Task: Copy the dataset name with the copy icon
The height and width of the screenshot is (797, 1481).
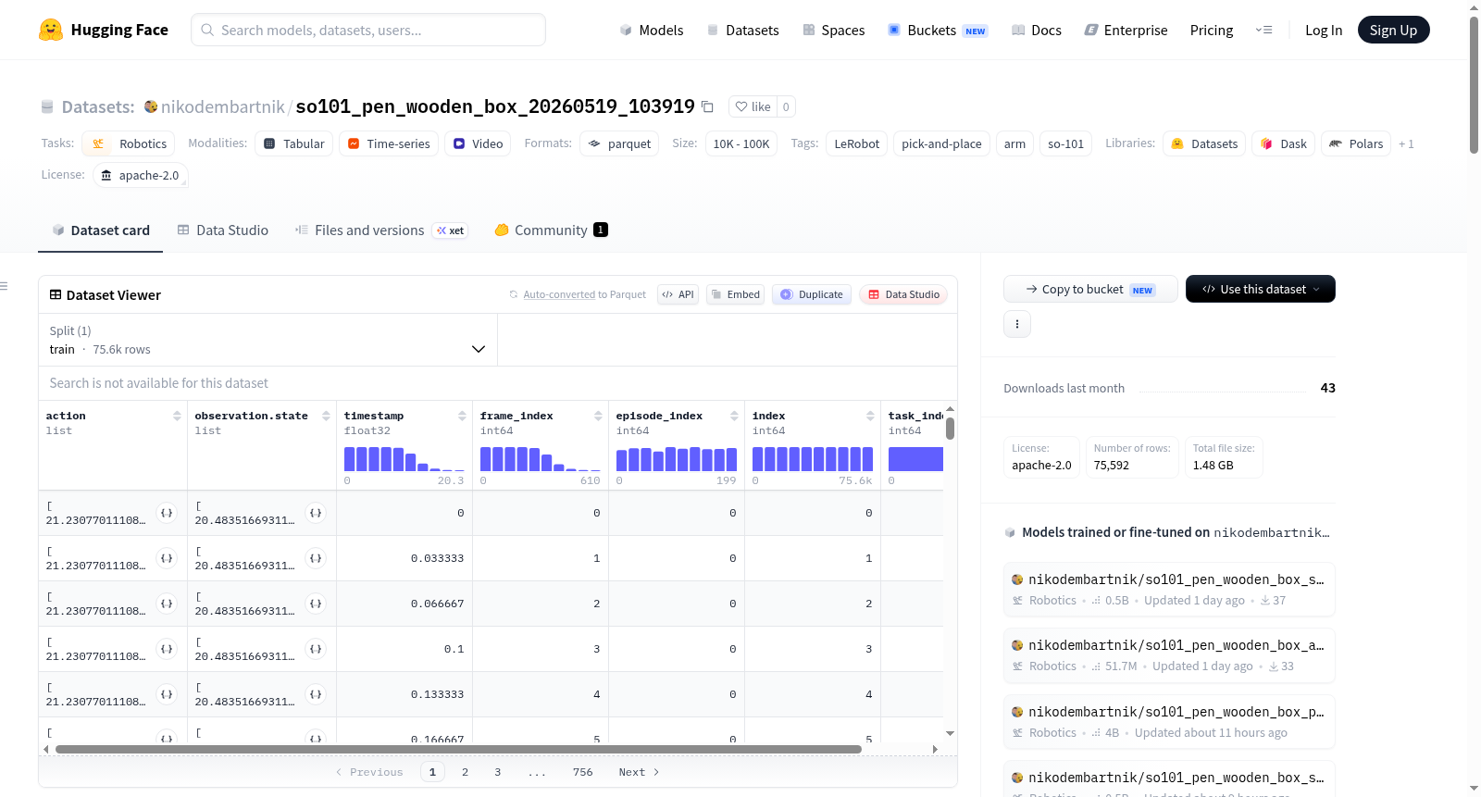Action: (x=707, y=107)
